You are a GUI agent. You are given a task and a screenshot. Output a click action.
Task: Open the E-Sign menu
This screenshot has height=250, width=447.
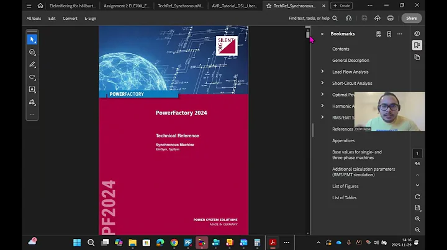pyautogui.click(x=91, y=18)
